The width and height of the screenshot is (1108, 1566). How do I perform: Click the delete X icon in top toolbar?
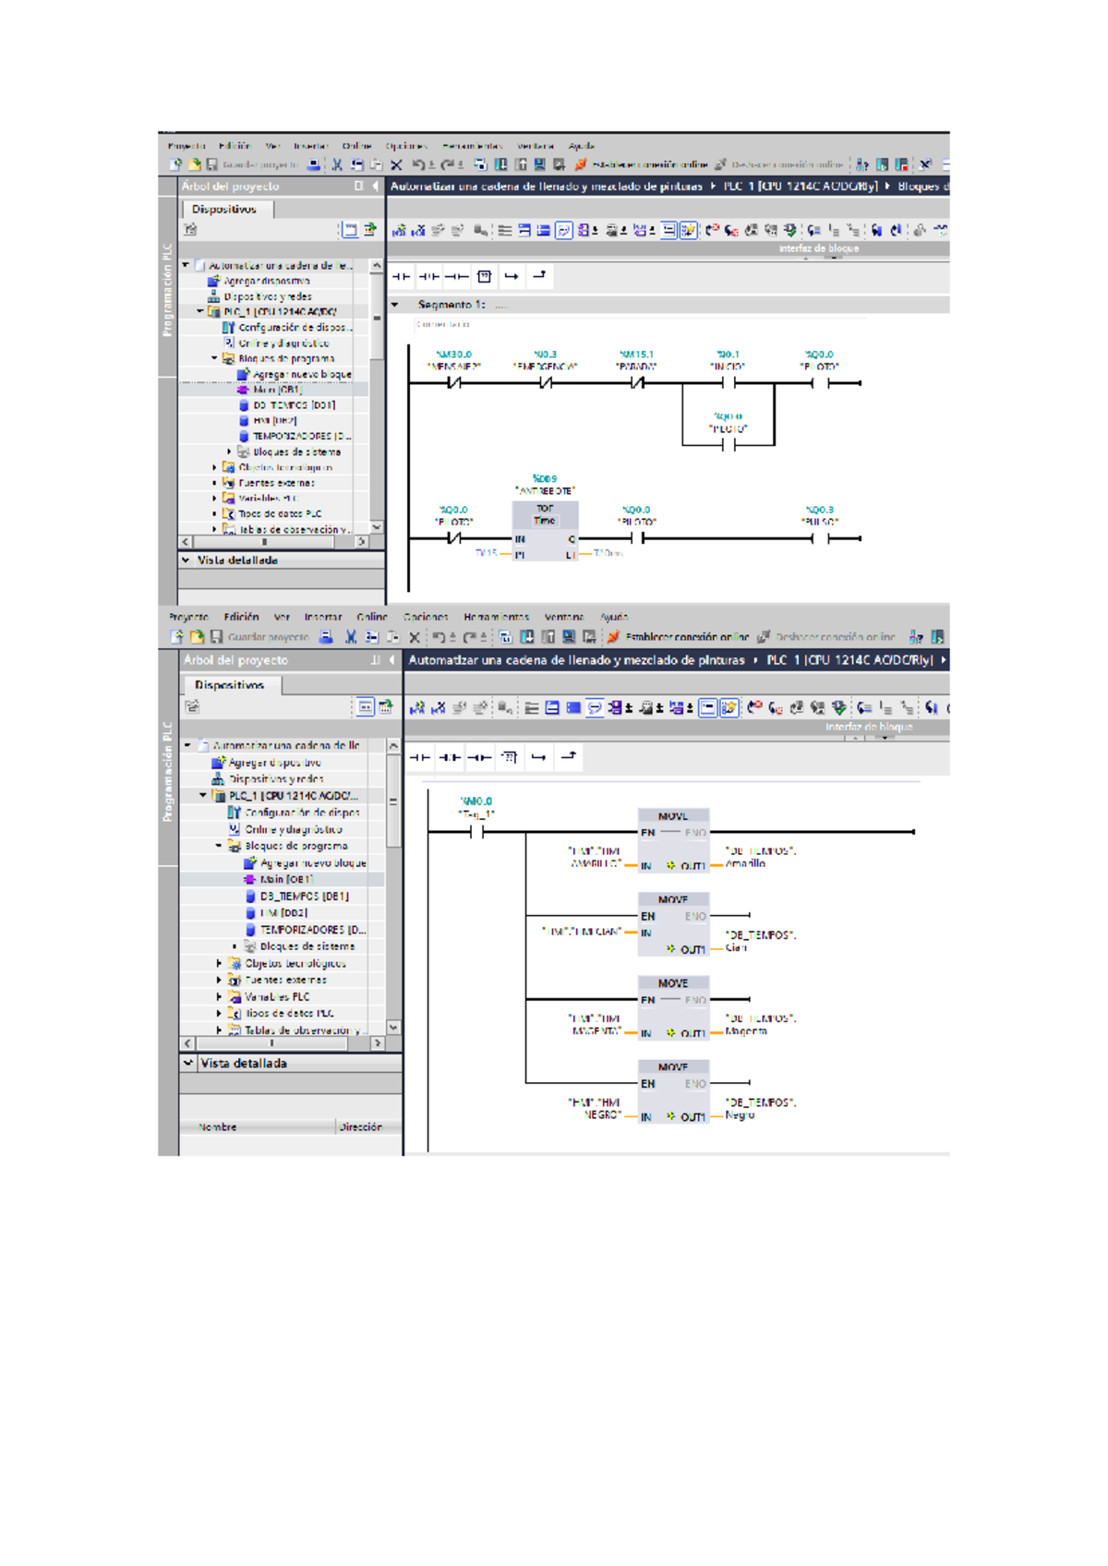click(x=396, y=165)
